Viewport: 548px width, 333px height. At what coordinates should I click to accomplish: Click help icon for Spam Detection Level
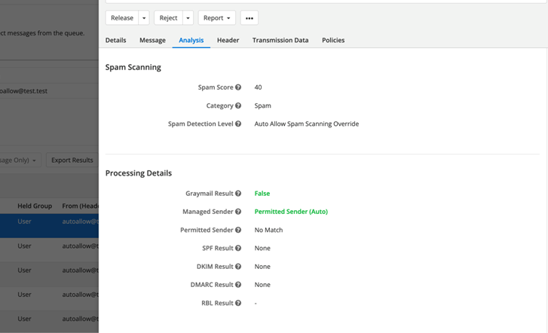coord(238,124)
